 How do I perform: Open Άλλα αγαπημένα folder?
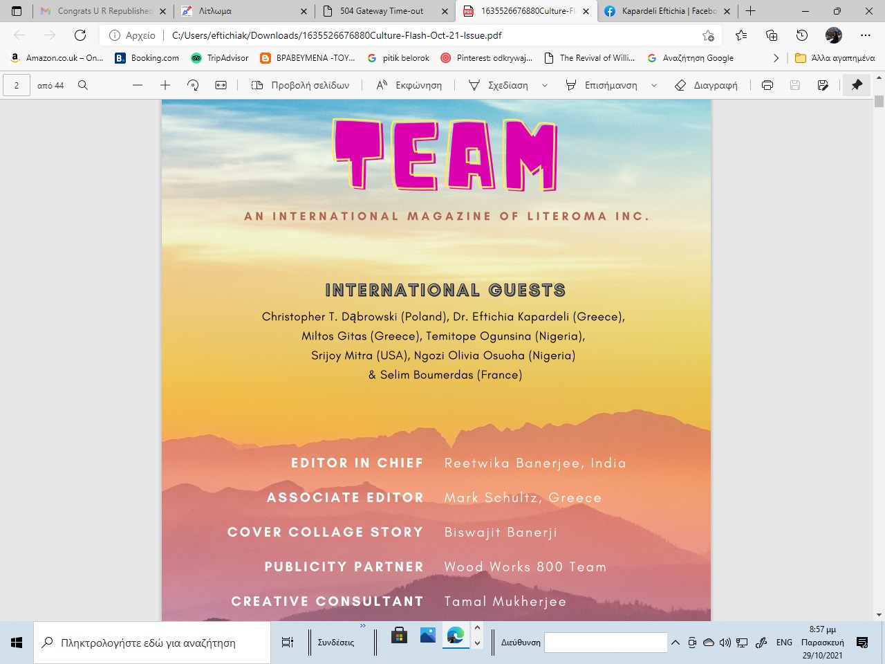(835, 58)
